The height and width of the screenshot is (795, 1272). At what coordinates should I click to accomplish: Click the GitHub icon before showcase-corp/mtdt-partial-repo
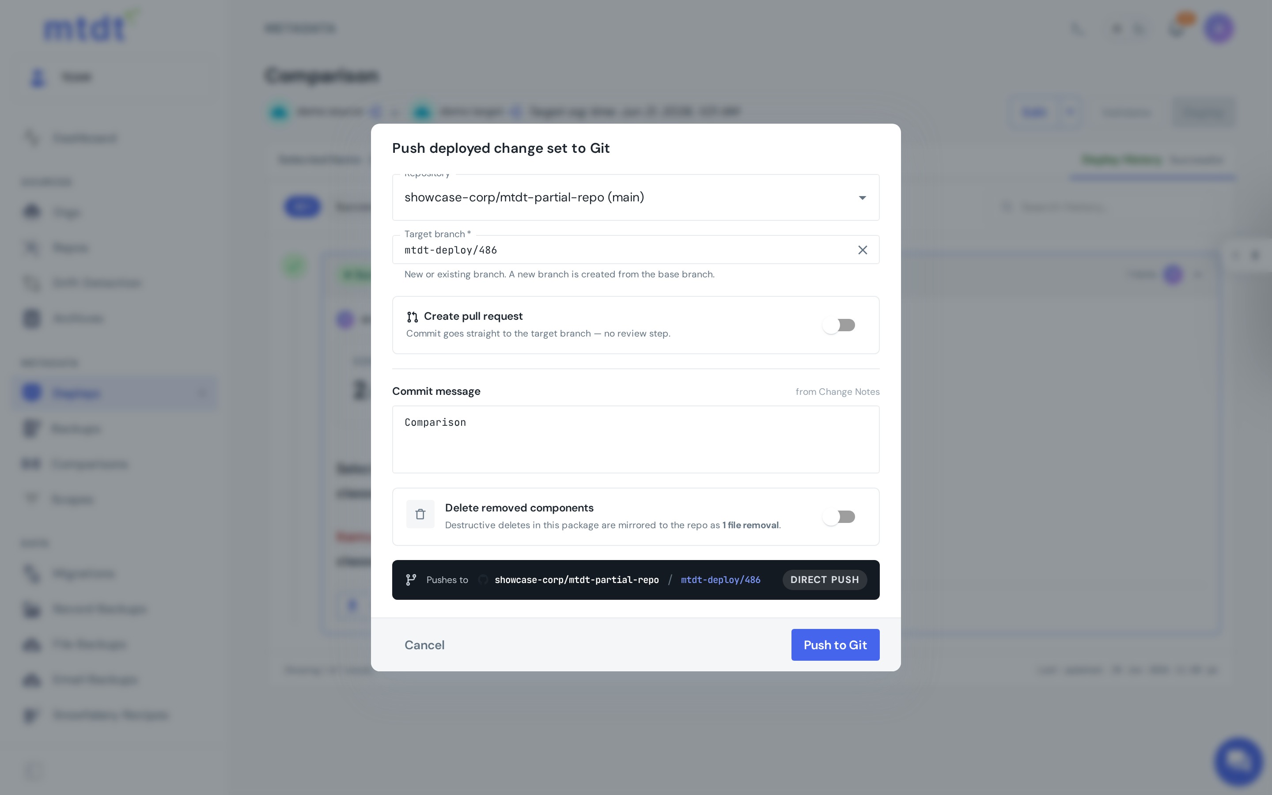pyautogui.click(x=482, y=579)
